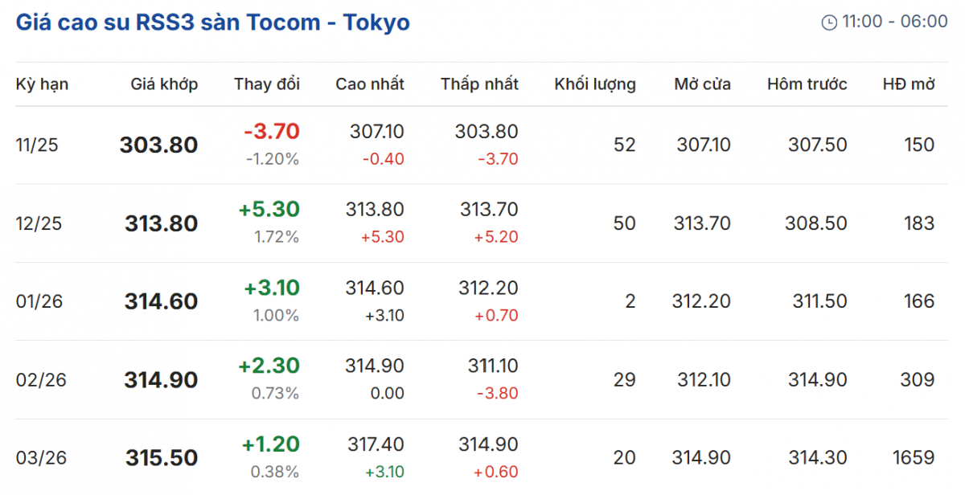Click the 303.80 matched price
Viewport: 965px width, 495px height.
click(158, 145)
